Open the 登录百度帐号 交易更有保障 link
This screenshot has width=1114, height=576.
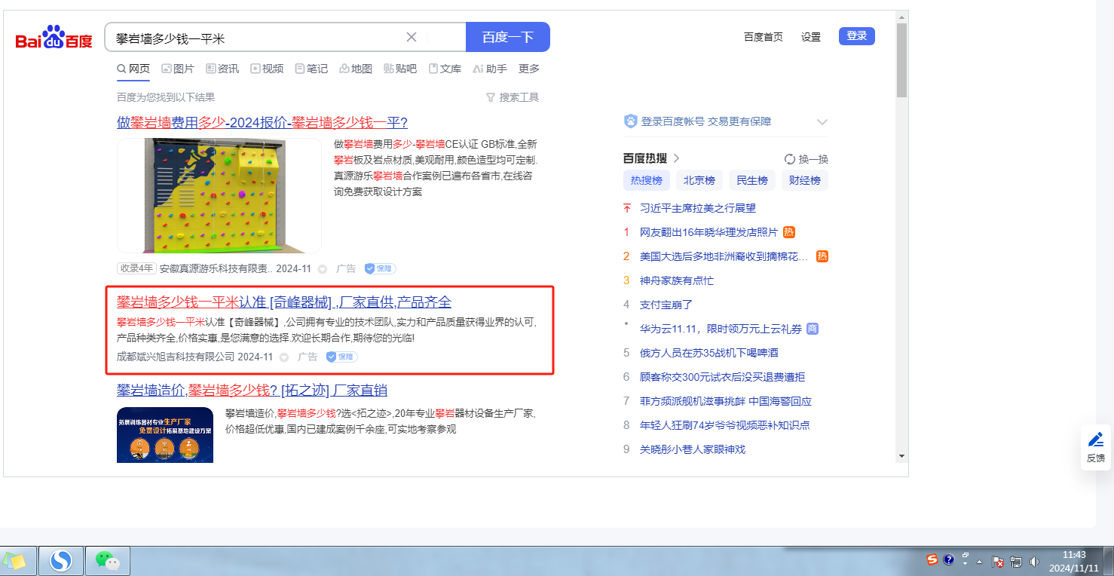click(706, 121)
